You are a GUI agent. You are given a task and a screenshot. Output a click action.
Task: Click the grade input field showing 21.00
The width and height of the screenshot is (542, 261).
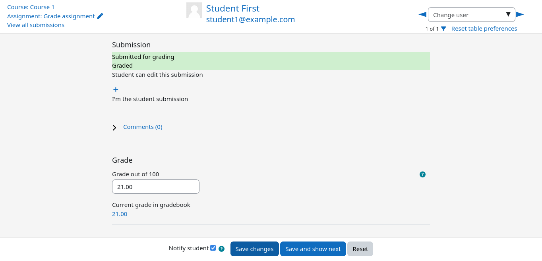pos(155,187)
